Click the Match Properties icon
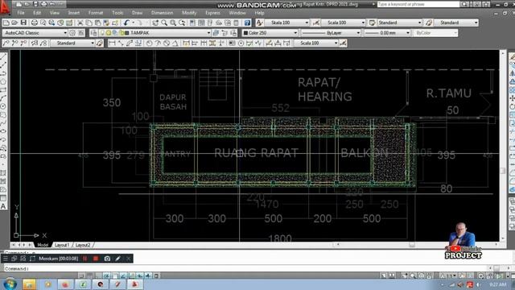This screenshot has width=515, height=290. tap(106, 23)
